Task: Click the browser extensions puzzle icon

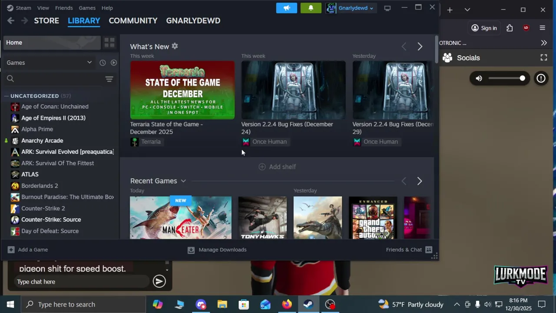Action: pos(510,28)
